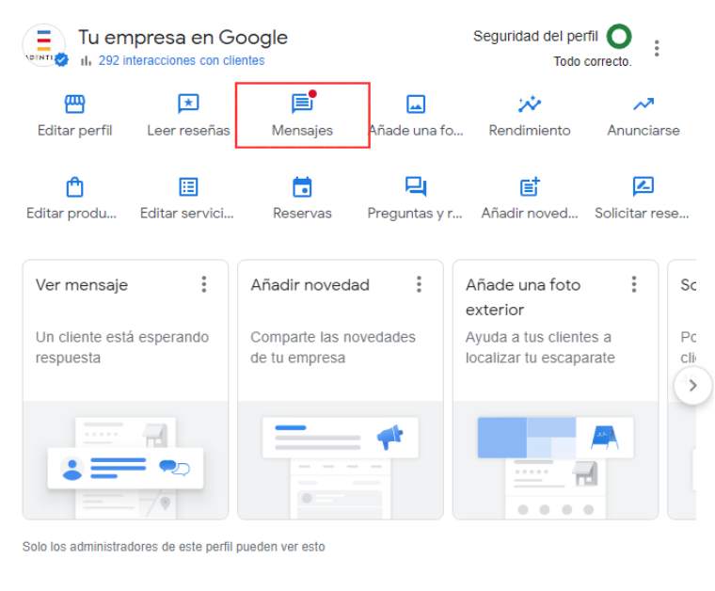
Task: Click the Editar perfil label text
Action: [74, 131]
